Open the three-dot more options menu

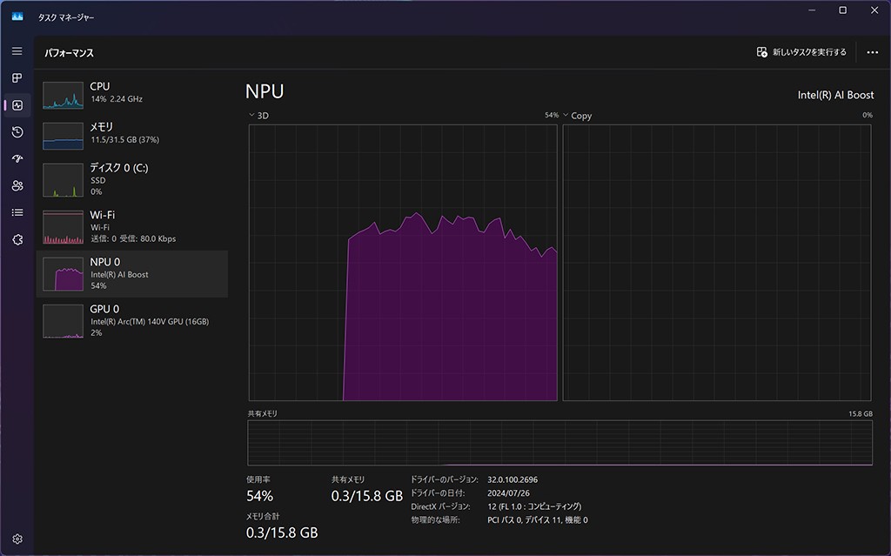(872, 52)
